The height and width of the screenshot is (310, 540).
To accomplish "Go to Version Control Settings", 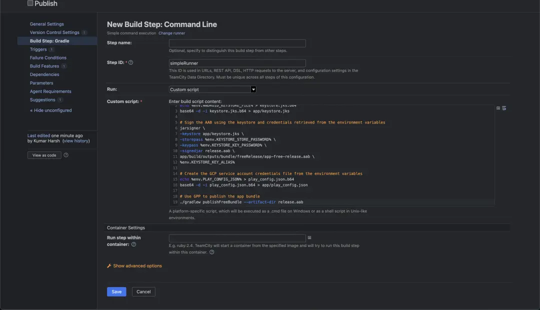I will (x=54, y=32).
